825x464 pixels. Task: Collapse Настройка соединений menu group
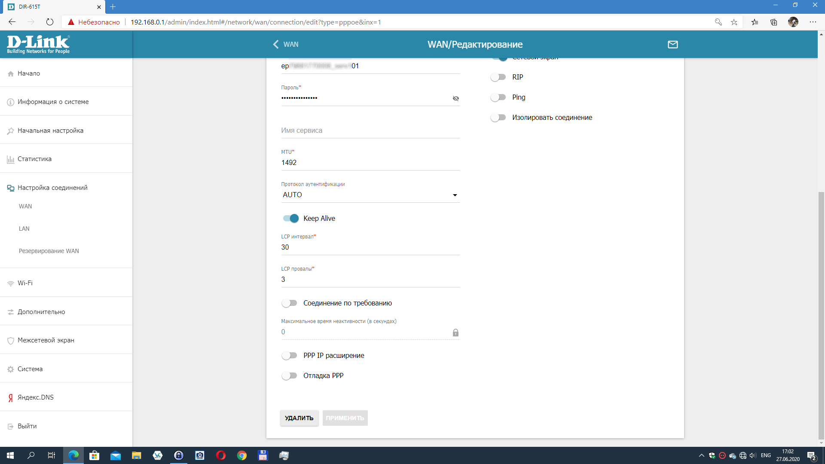(x=52, y=188)
